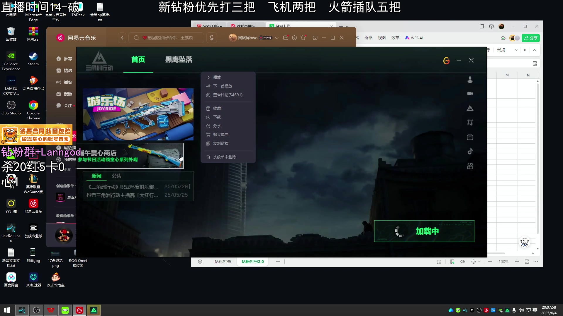Open the 午童心商店 event banner

(130, 156)
